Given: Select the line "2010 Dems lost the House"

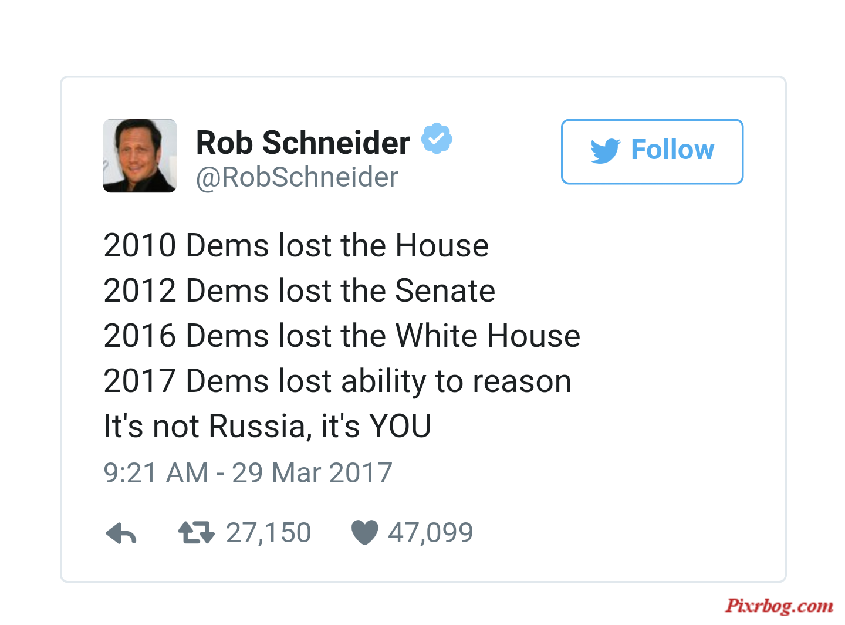Looking at the screenshot, I should coord(296,245).
